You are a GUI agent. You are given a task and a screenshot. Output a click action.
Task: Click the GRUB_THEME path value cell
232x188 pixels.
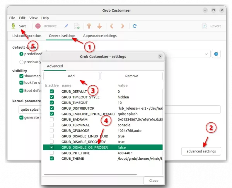coord(140,159)
